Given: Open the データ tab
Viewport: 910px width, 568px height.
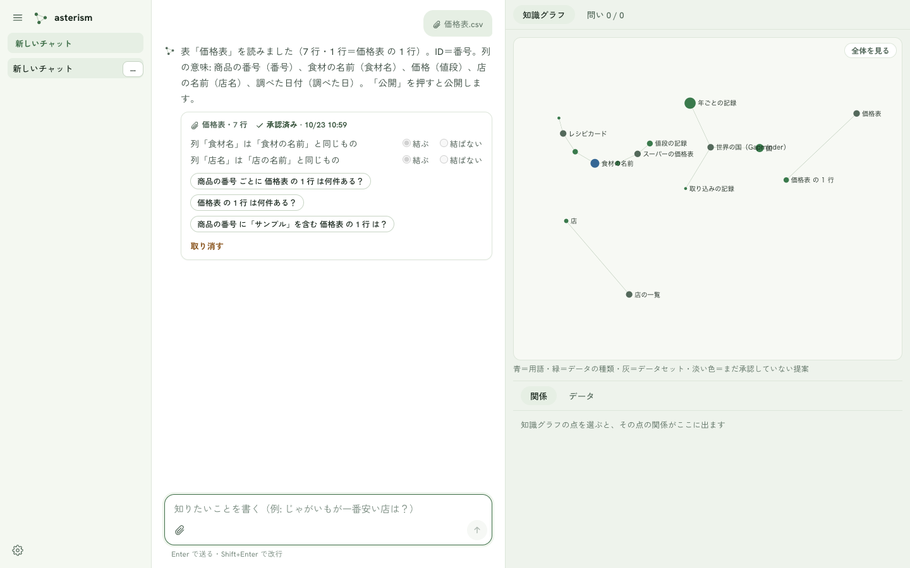Looking at the screenshot, I should tap(581, 396).
